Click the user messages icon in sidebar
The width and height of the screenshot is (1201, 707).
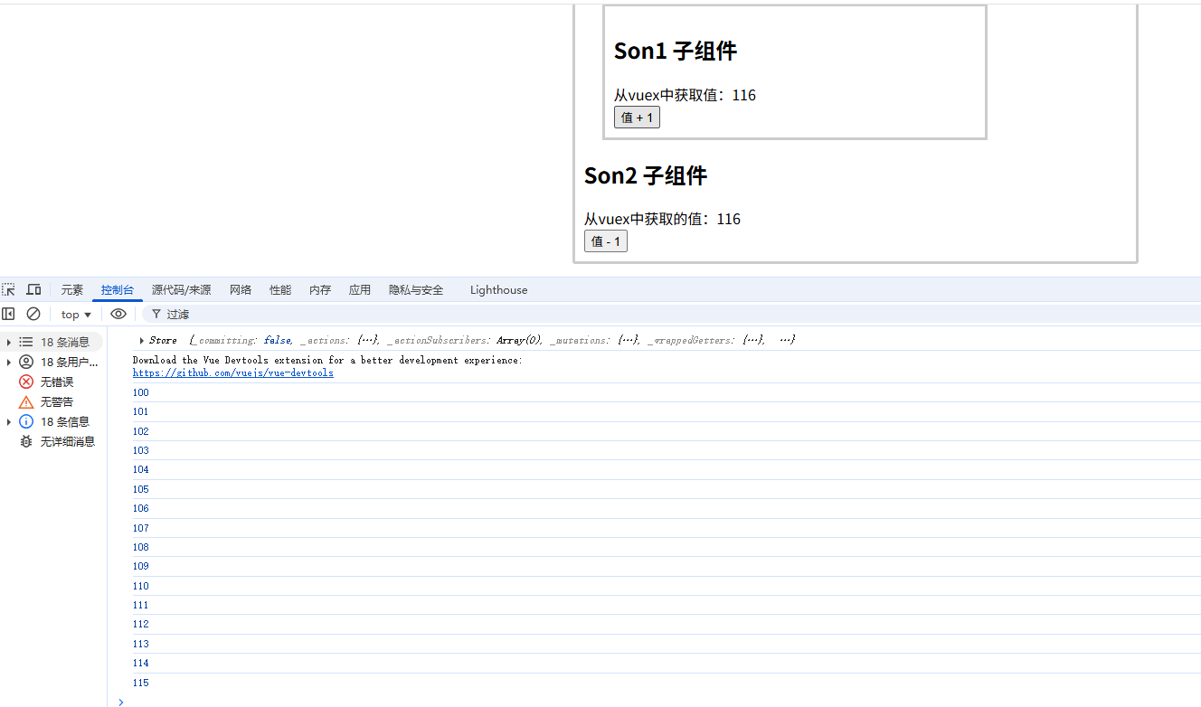click(26, 362)
